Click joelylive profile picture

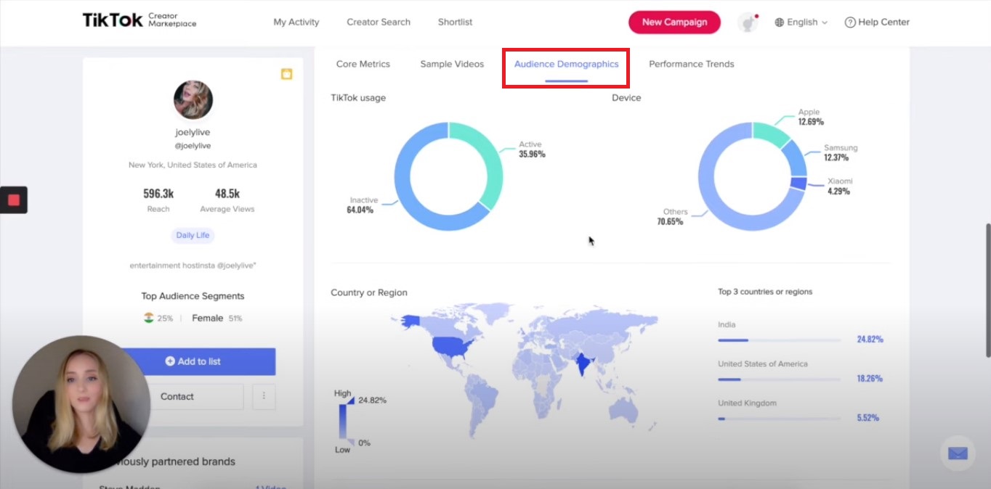193,100
